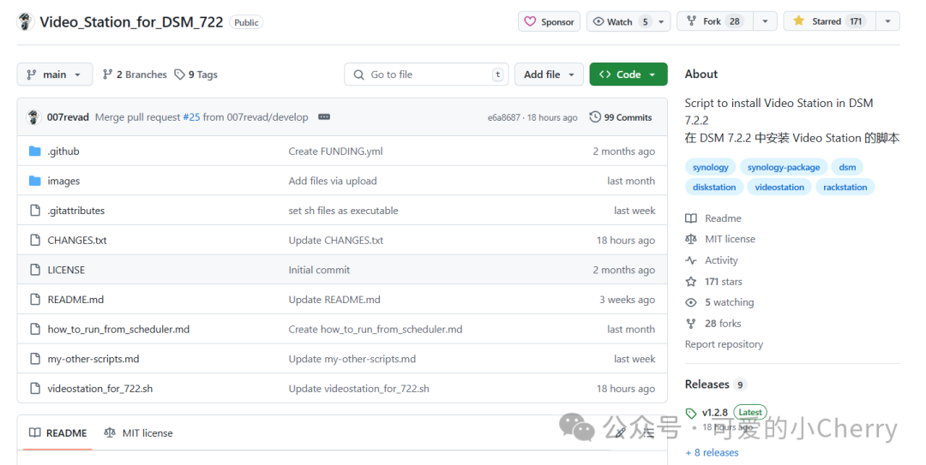The image size is (926, 465).
Task: Open commit hash e6a8687
Action: (x=504, y=117)
